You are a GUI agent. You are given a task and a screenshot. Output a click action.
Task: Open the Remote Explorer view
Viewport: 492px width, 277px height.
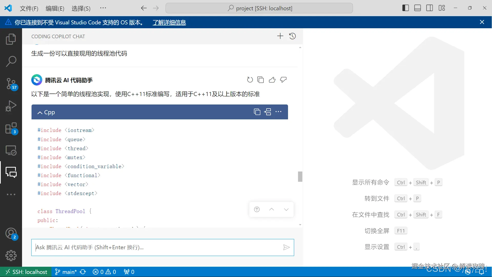pyautogui.click(x=11, y=150)
